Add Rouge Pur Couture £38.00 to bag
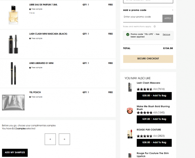The height and width of the screenshot is (158, 195). 154,143
